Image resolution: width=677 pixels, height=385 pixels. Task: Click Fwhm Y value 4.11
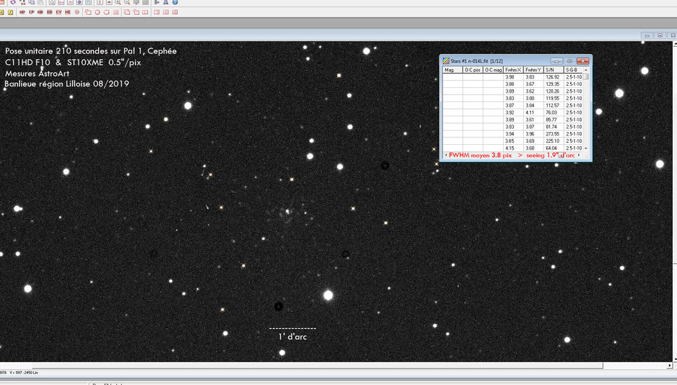tap(533, 112)
